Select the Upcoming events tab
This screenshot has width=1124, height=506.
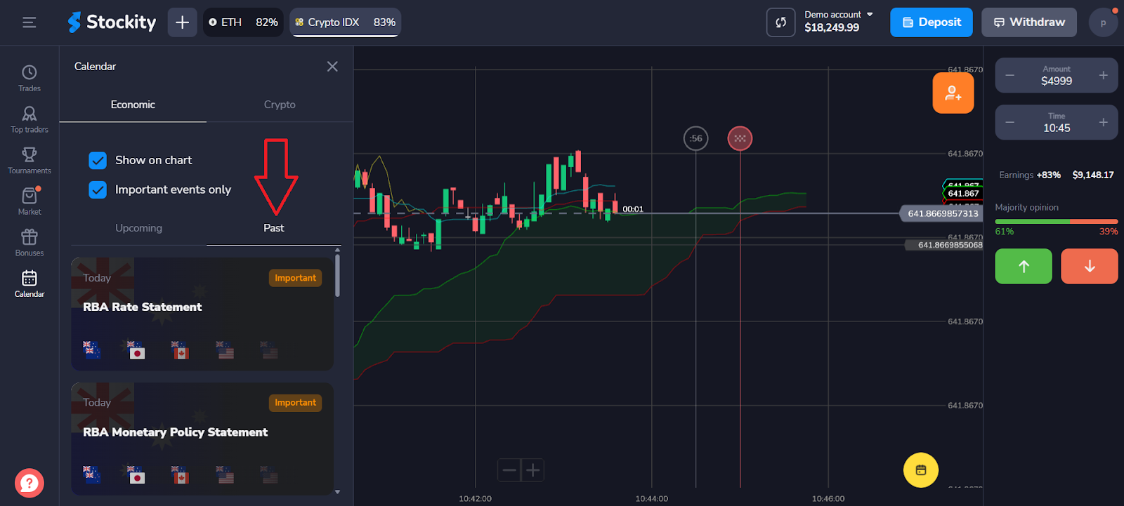pos(138,228)
